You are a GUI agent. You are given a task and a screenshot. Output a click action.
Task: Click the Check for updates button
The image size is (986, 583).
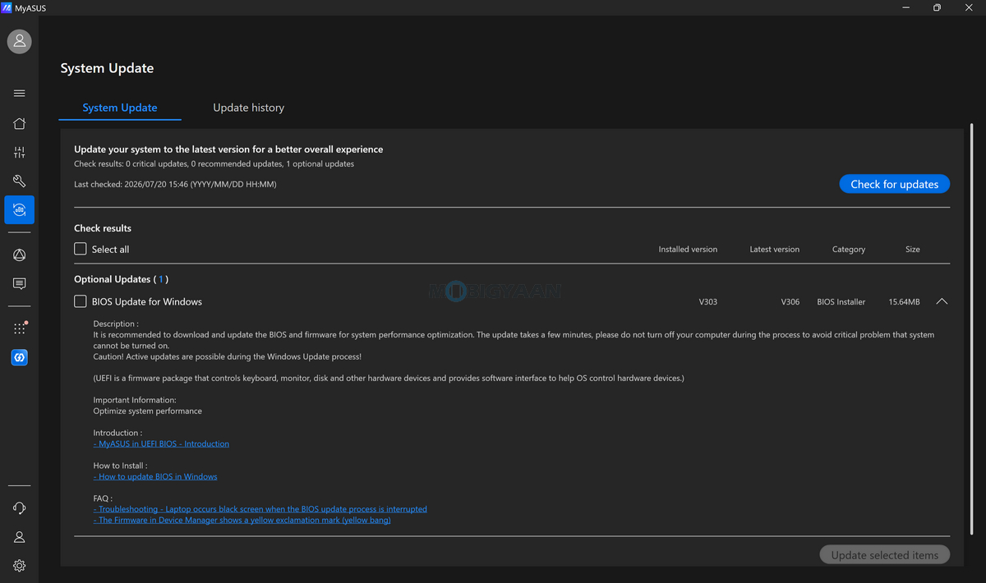(x=895, y=184)
